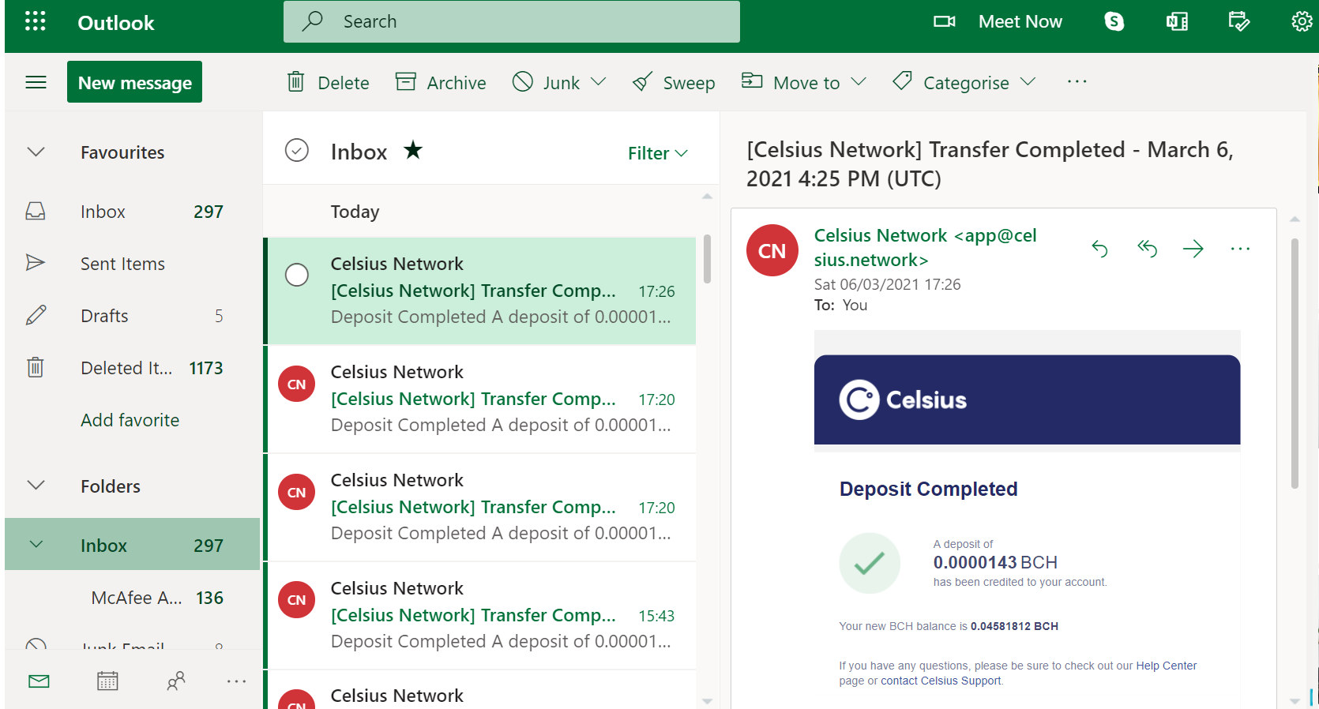Reply to the Celsius email
This screenshot has width=1319, height=709.
click(1099, 249)
